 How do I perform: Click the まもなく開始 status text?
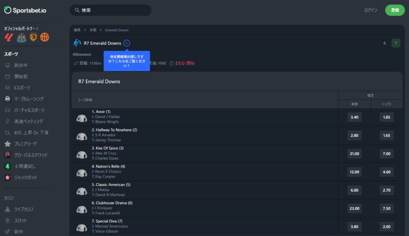[x=185, y=63]
